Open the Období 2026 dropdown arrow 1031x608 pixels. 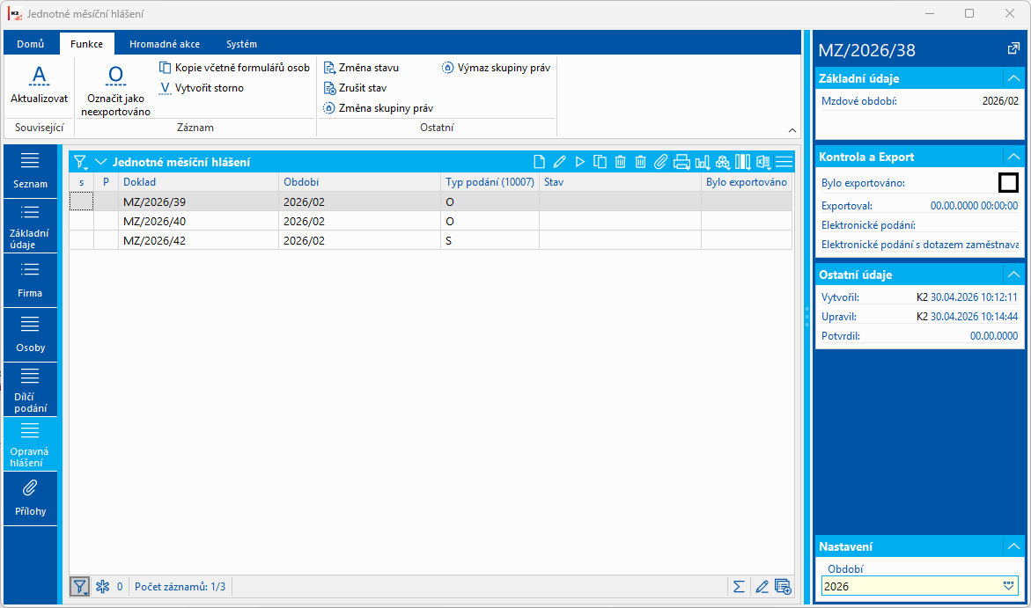click(x=1008, y=586)
